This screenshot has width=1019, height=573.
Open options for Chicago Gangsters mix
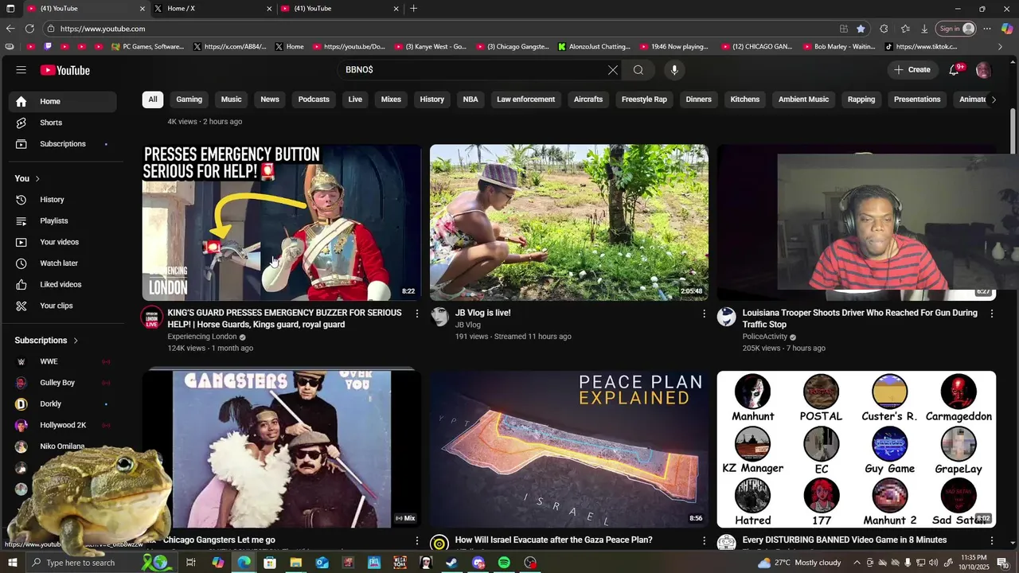tap(416, 540)
